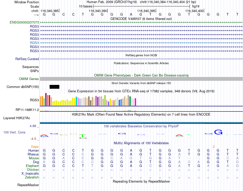Click the gray OMIM Genes bar
The image size is (243, 191).
click(x=141, y=79)
